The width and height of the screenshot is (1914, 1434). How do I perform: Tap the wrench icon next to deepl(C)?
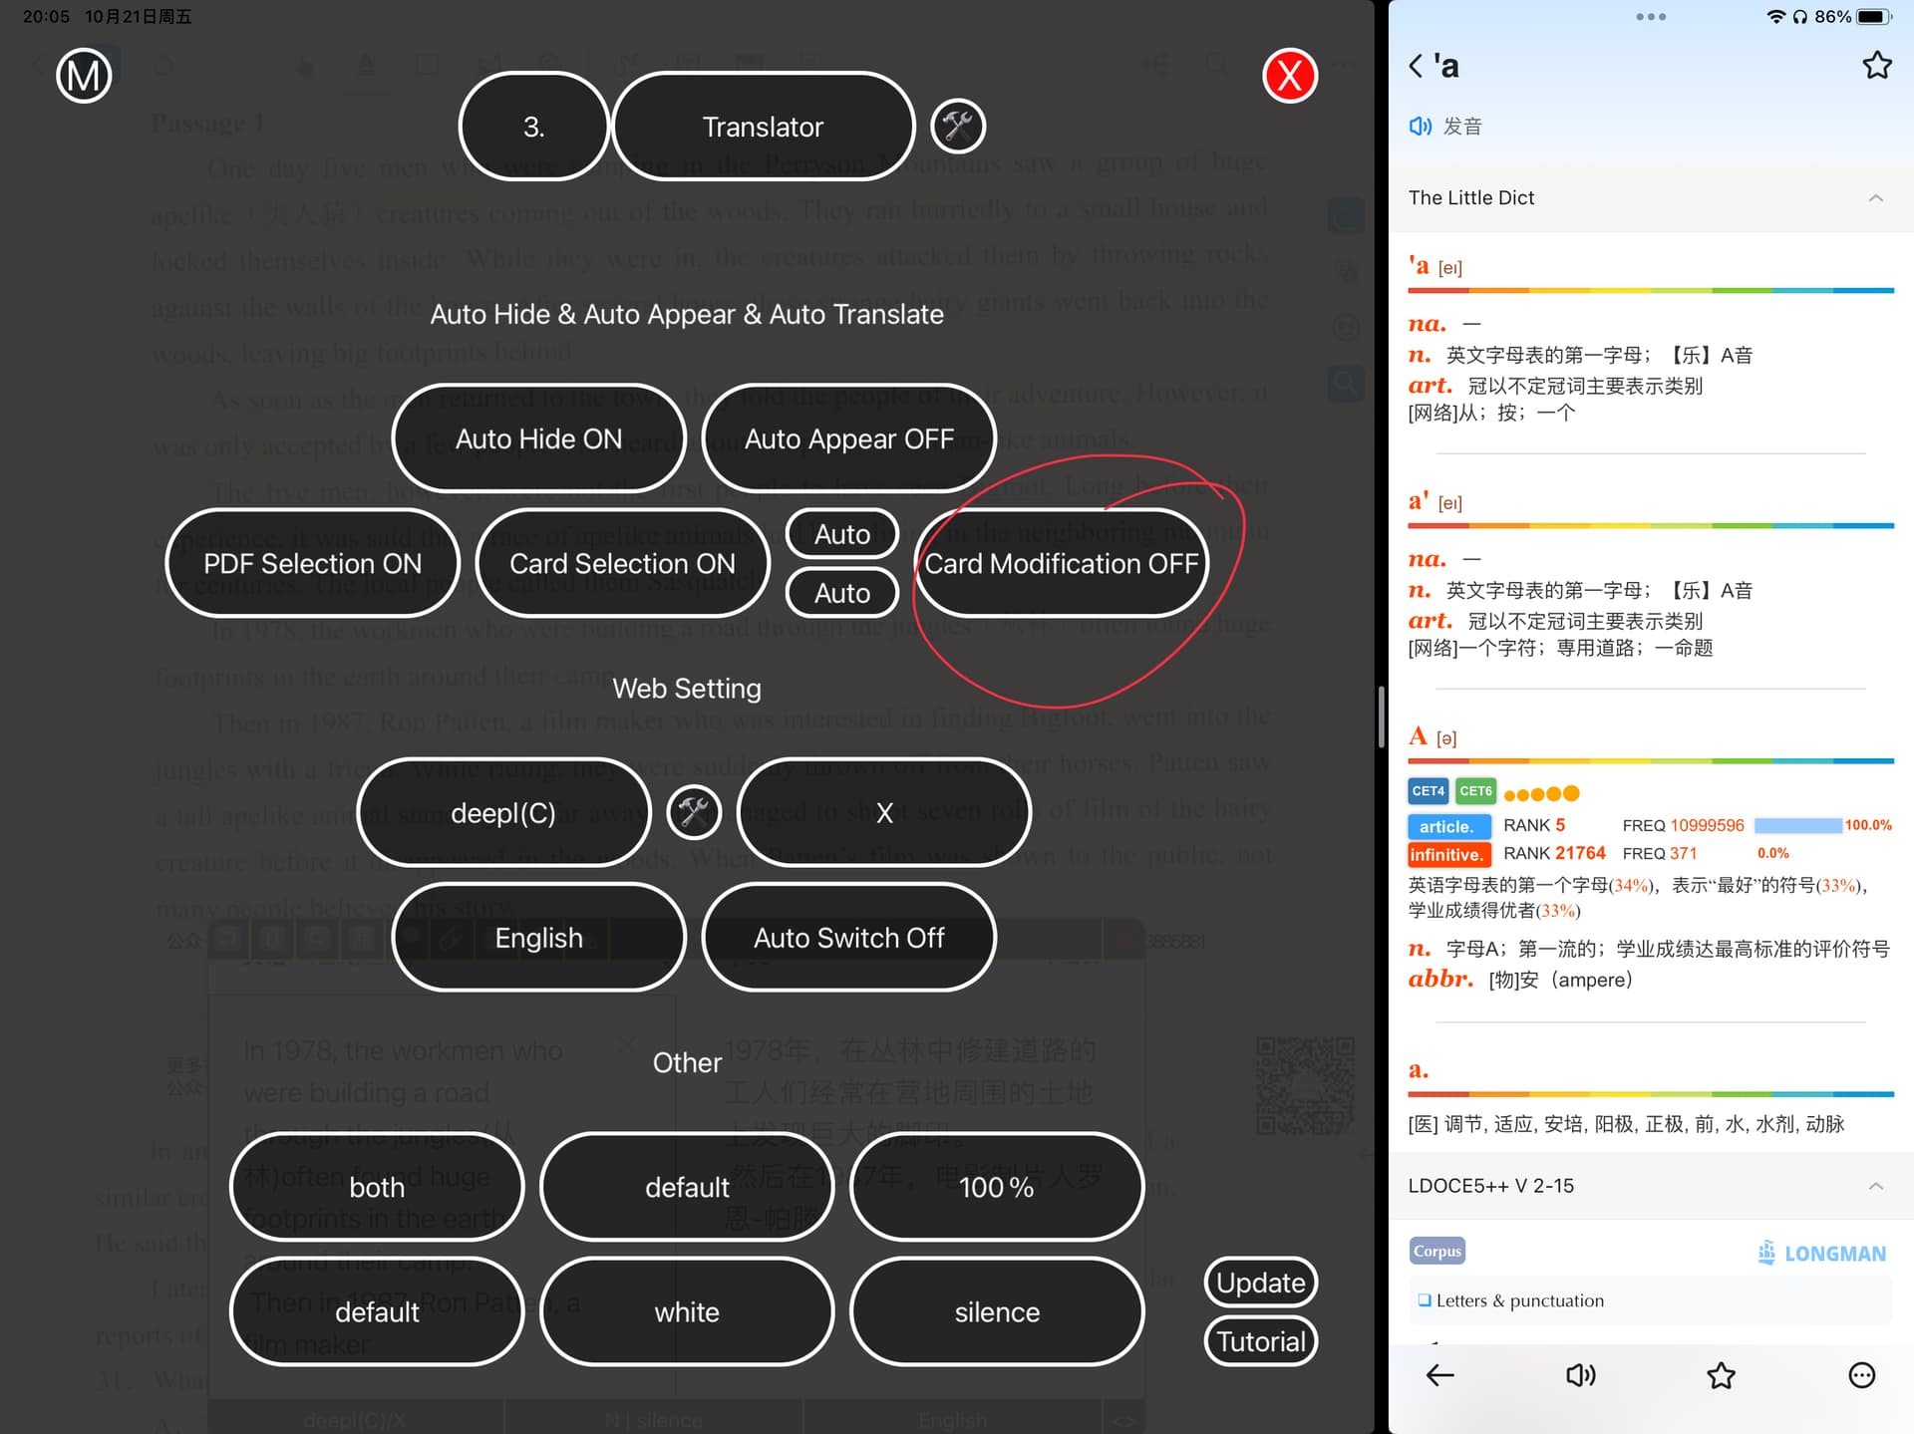[693, 812]
